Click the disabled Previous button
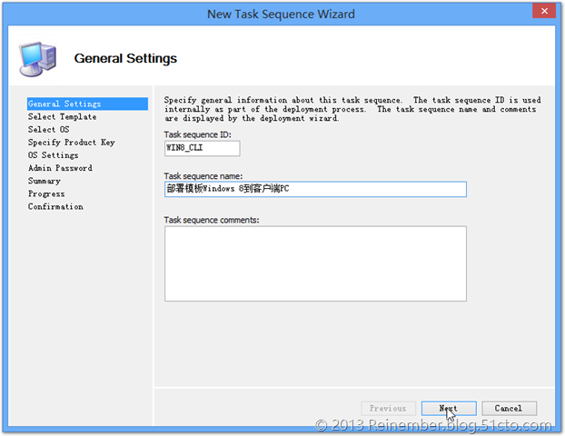Screen dimensions: 565x436 (388, 408)
